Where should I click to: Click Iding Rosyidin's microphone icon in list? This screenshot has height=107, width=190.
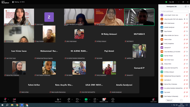[184, 19]
